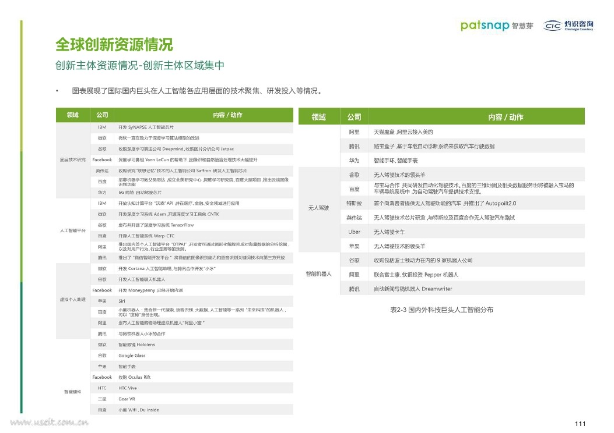
Task: Click the 苹果 cell in the Siri row
Action: [x=102, y=301]
